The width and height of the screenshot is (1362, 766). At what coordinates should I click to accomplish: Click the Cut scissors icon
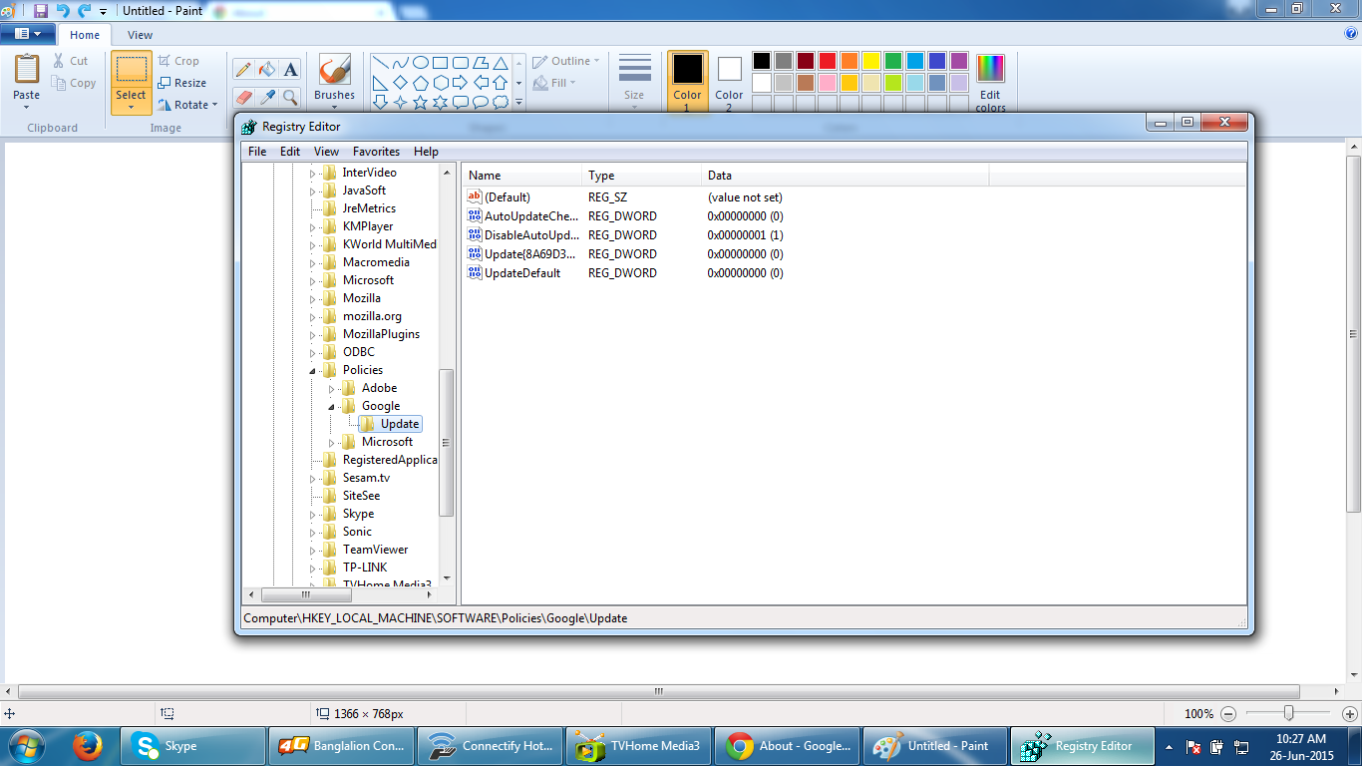click(60, 61)
